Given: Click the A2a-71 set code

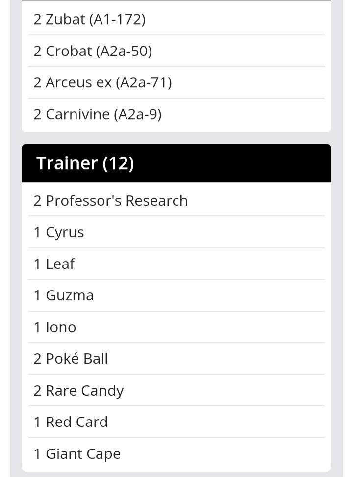Looking at the screenshot, I should click(x=144, y=82).
